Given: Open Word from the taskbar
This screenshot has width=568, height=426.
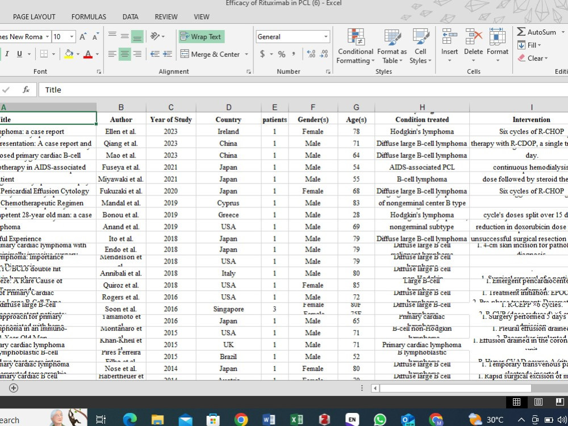Looking at the screenshot, I should 269,420.
